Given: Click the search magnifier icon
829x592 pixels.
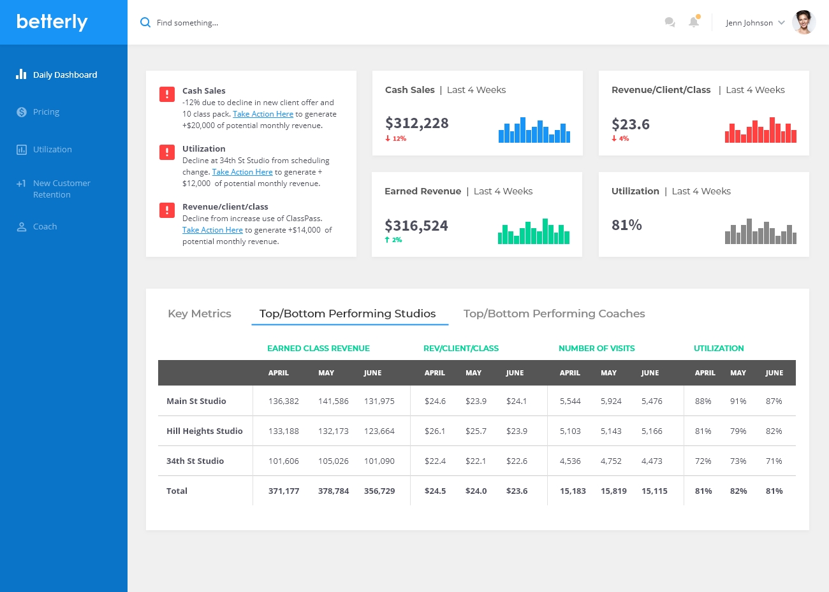Looking at the screenshot, I should click(x=145, y=22).
